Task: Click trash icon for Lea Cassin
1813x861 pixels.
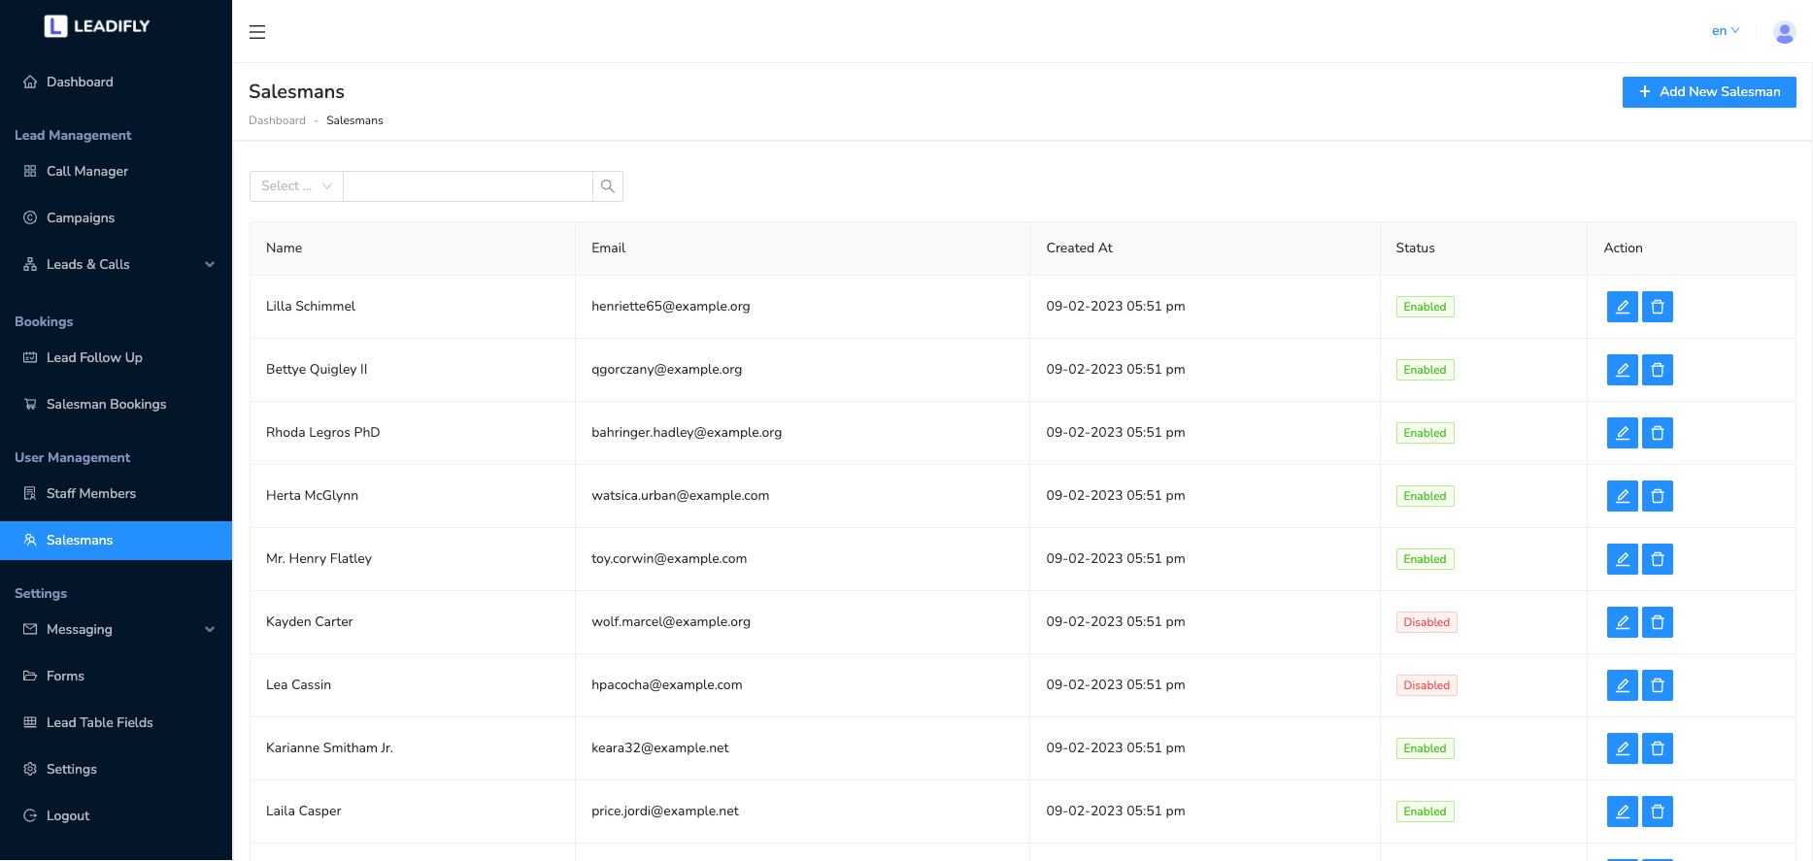Action: 1657,685
